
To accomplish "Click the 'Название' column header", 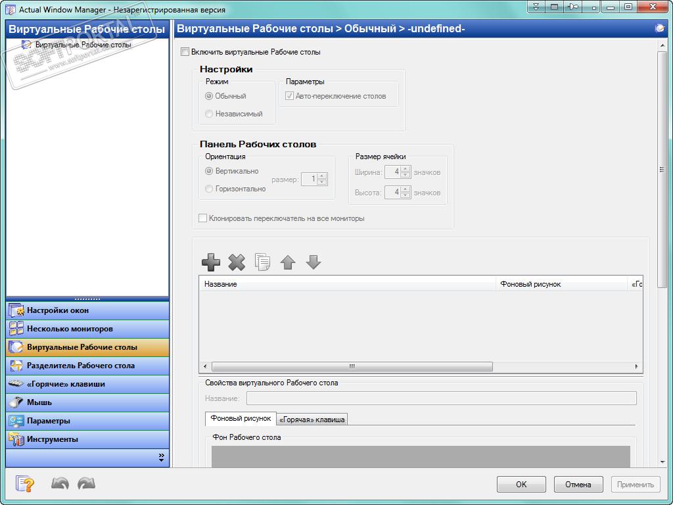I will [x=348, y=284].
